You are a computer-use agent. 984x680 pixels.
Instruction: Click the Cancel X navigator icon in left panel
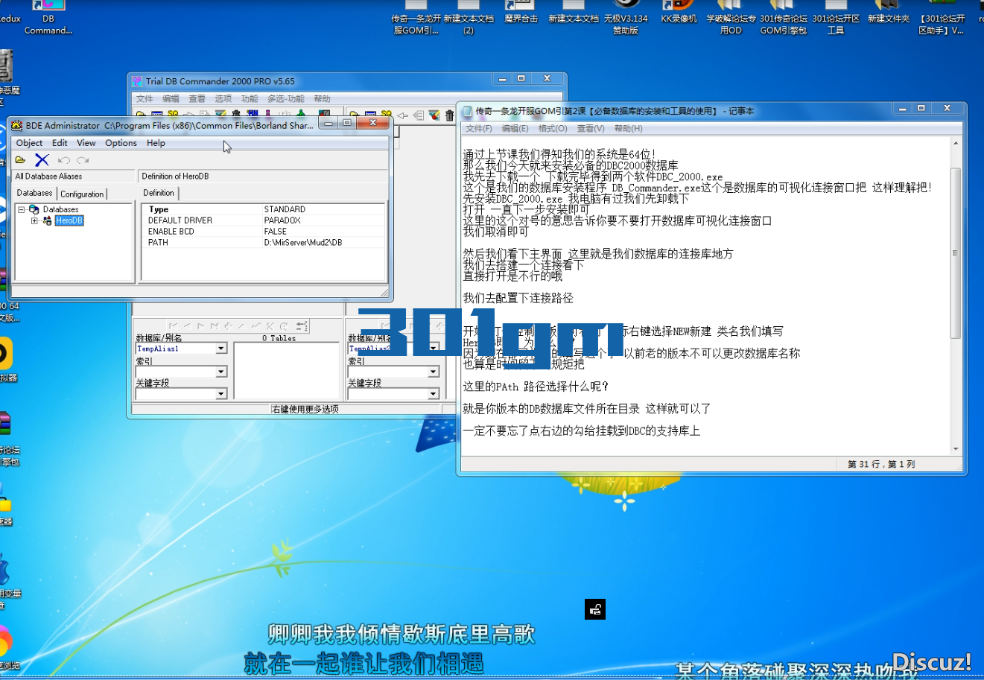click(270, 326)
